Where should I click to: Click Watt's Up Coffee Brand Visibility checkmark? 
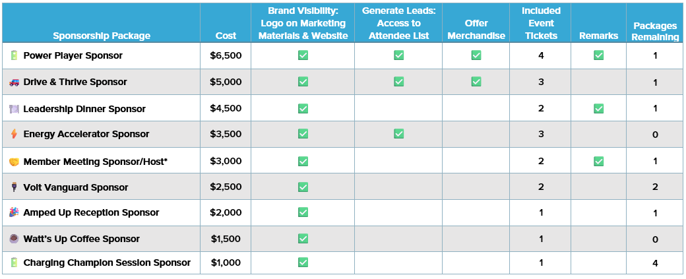pyautogui.click(x=303, y=238)
